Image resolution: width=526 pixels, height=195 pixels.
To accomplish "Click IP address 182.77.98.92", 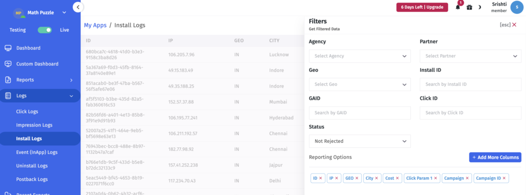I will tap(181, 149).
